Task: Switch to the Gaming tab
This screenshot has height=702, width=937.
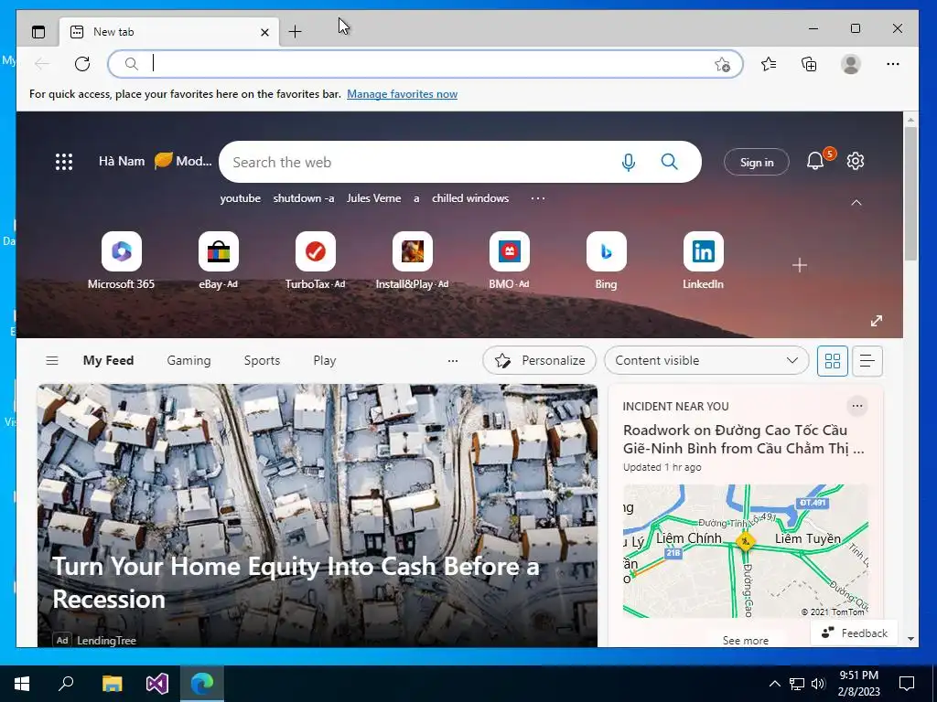Action: click(188, 360)
